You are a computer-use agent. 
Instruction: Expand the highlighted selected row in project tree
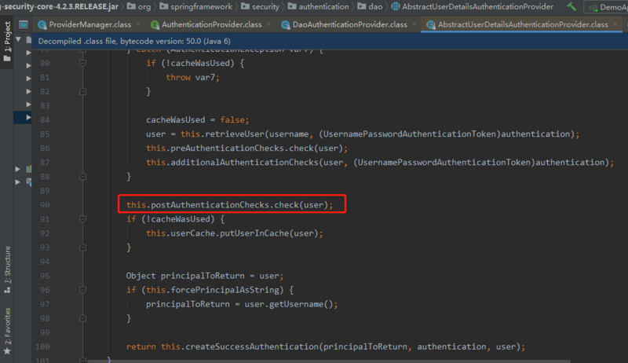click(x=28, y=117)
